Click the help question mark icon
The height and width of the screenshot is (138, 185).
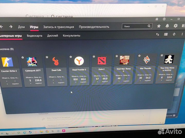coord(164,19)
